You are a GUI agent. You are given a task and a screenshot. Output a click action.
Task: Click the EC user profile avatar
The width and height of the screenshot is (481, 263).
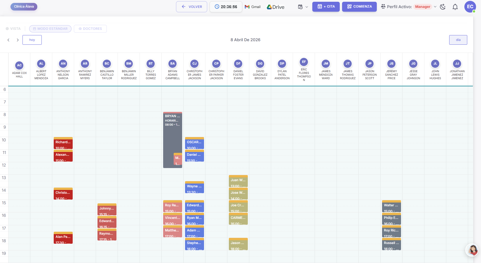coord(470,7)
